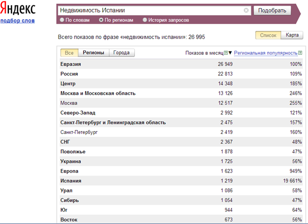Click the Центр row name

pyautogui.click(x=68, y=84)
